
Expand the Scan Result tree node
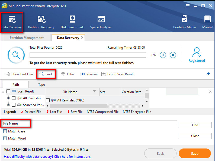coord(4,91)
